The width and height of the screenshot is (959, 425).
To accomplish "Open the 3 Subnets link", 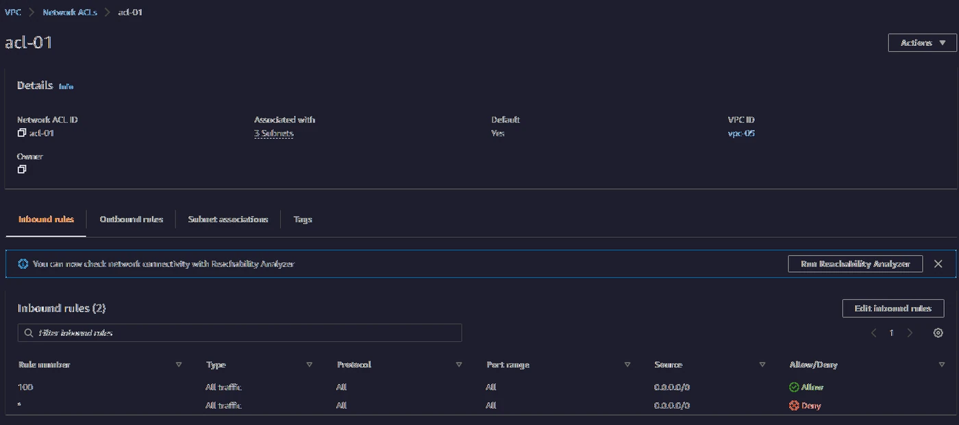I will click(x=274, y=134).
